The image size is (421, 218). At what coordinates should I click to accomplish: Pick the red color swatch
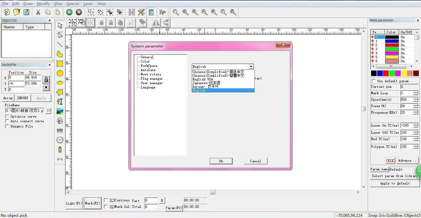click(386, 73)
